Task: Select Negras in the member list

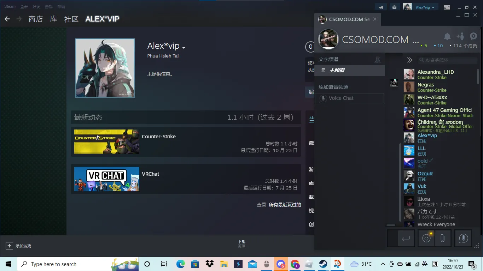Action: coord(438,87)
